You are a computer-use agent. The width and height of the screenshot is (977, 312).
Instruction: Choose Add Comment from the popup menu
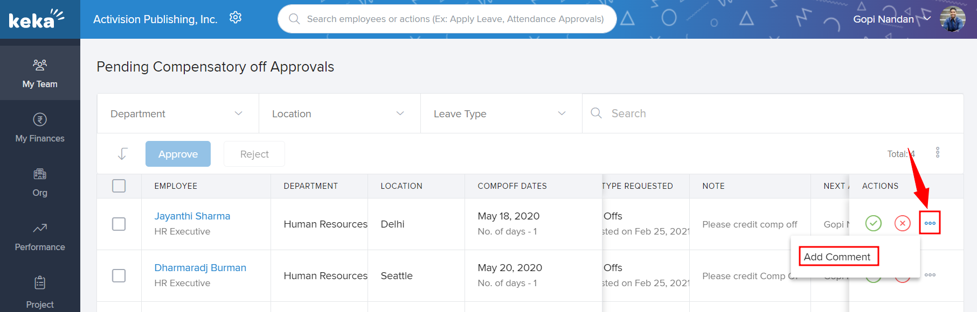point(837,257)
